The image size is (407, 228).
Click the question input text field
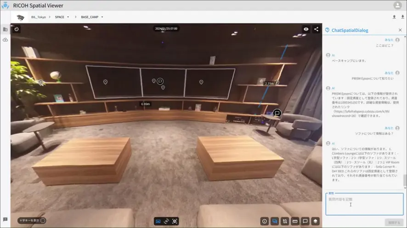[364, 204]
